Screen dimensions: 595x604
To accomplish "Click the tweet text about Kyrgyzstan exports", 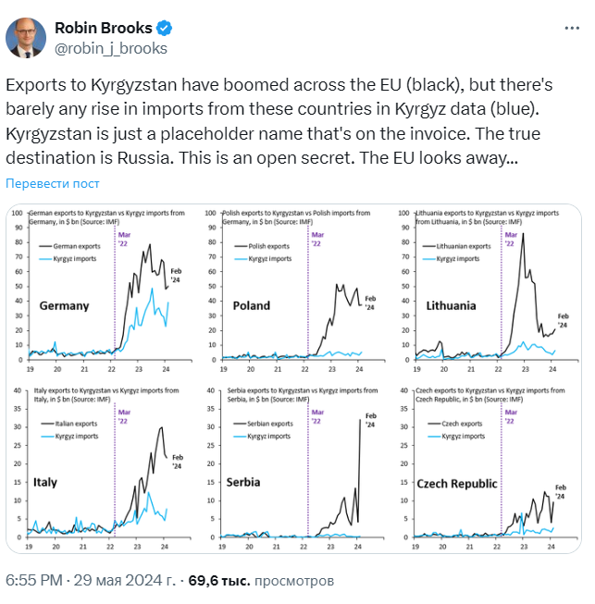I will tap(278, 121).
